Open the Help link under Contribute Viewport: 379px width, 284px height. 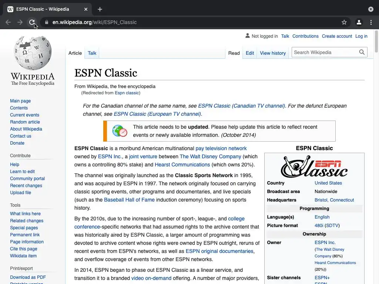14,165
